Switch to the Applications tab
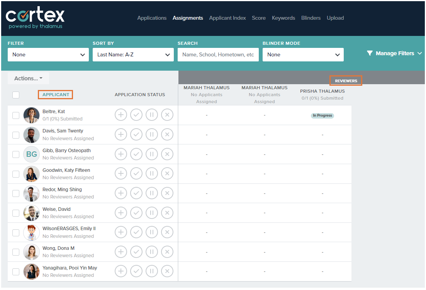The width and height of the screenshot is (426, 290). (152, 18)
